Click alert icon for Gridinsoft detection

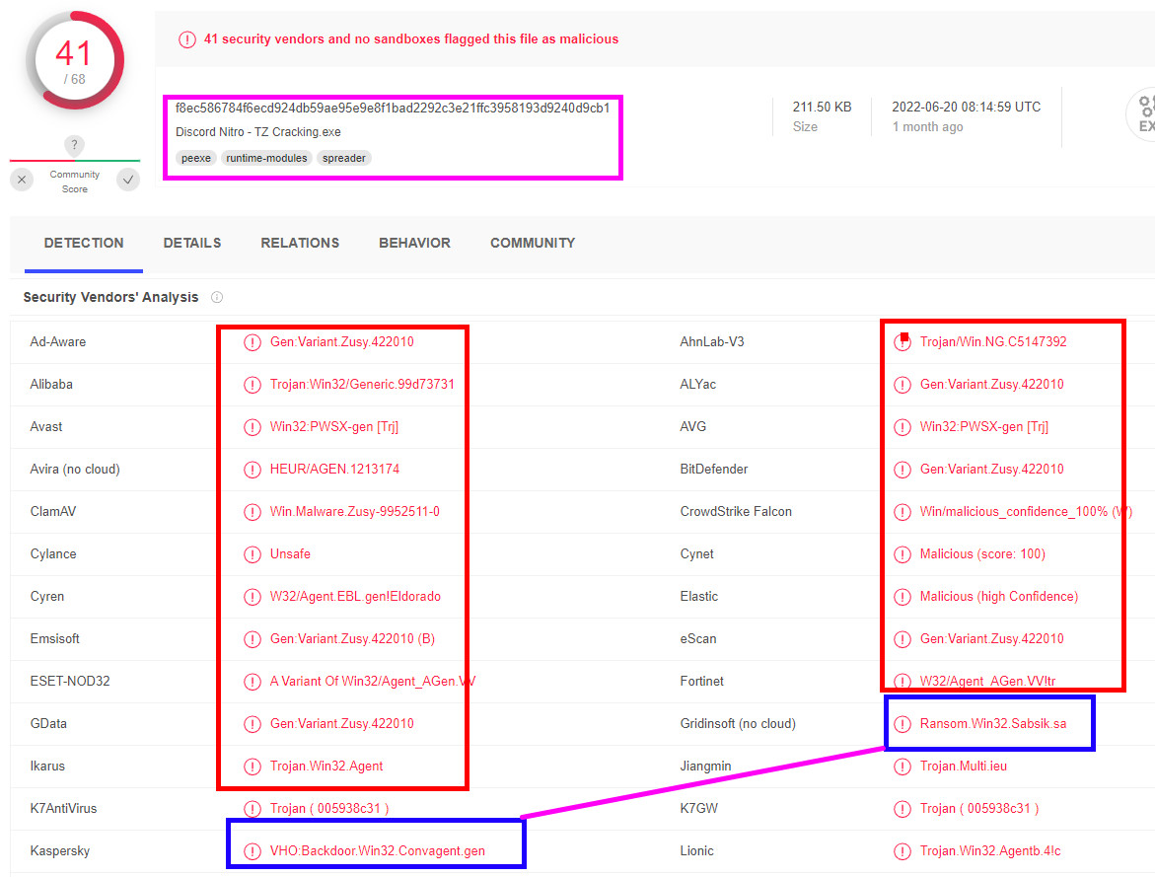902,724
